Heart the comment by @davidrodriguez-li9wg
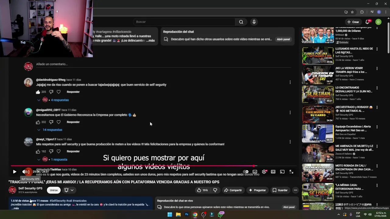This screenshot has height=219, width=390. [x=58, y=92]
